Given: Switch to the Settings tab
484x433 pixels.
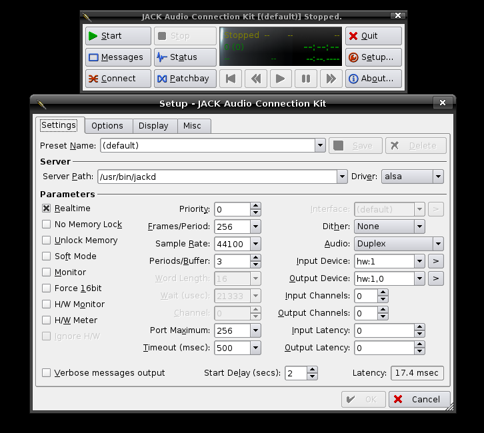Looking at the screenshot, I should click(x=60, y=125).
